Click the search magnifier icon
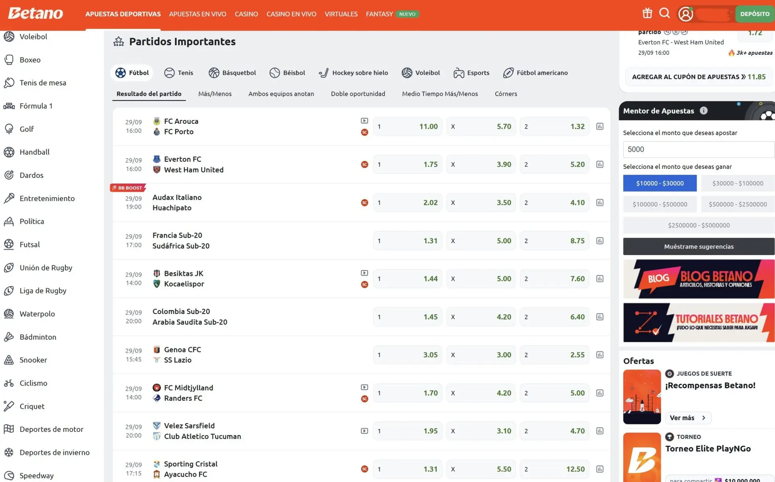The image size is (775, 482). 664,13
